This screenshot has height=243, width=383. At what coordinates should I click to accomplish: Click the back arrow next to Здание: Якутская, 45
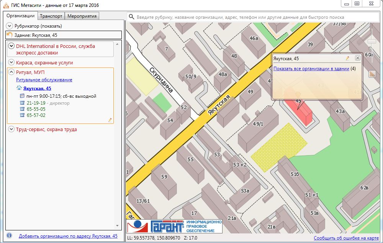10,35
